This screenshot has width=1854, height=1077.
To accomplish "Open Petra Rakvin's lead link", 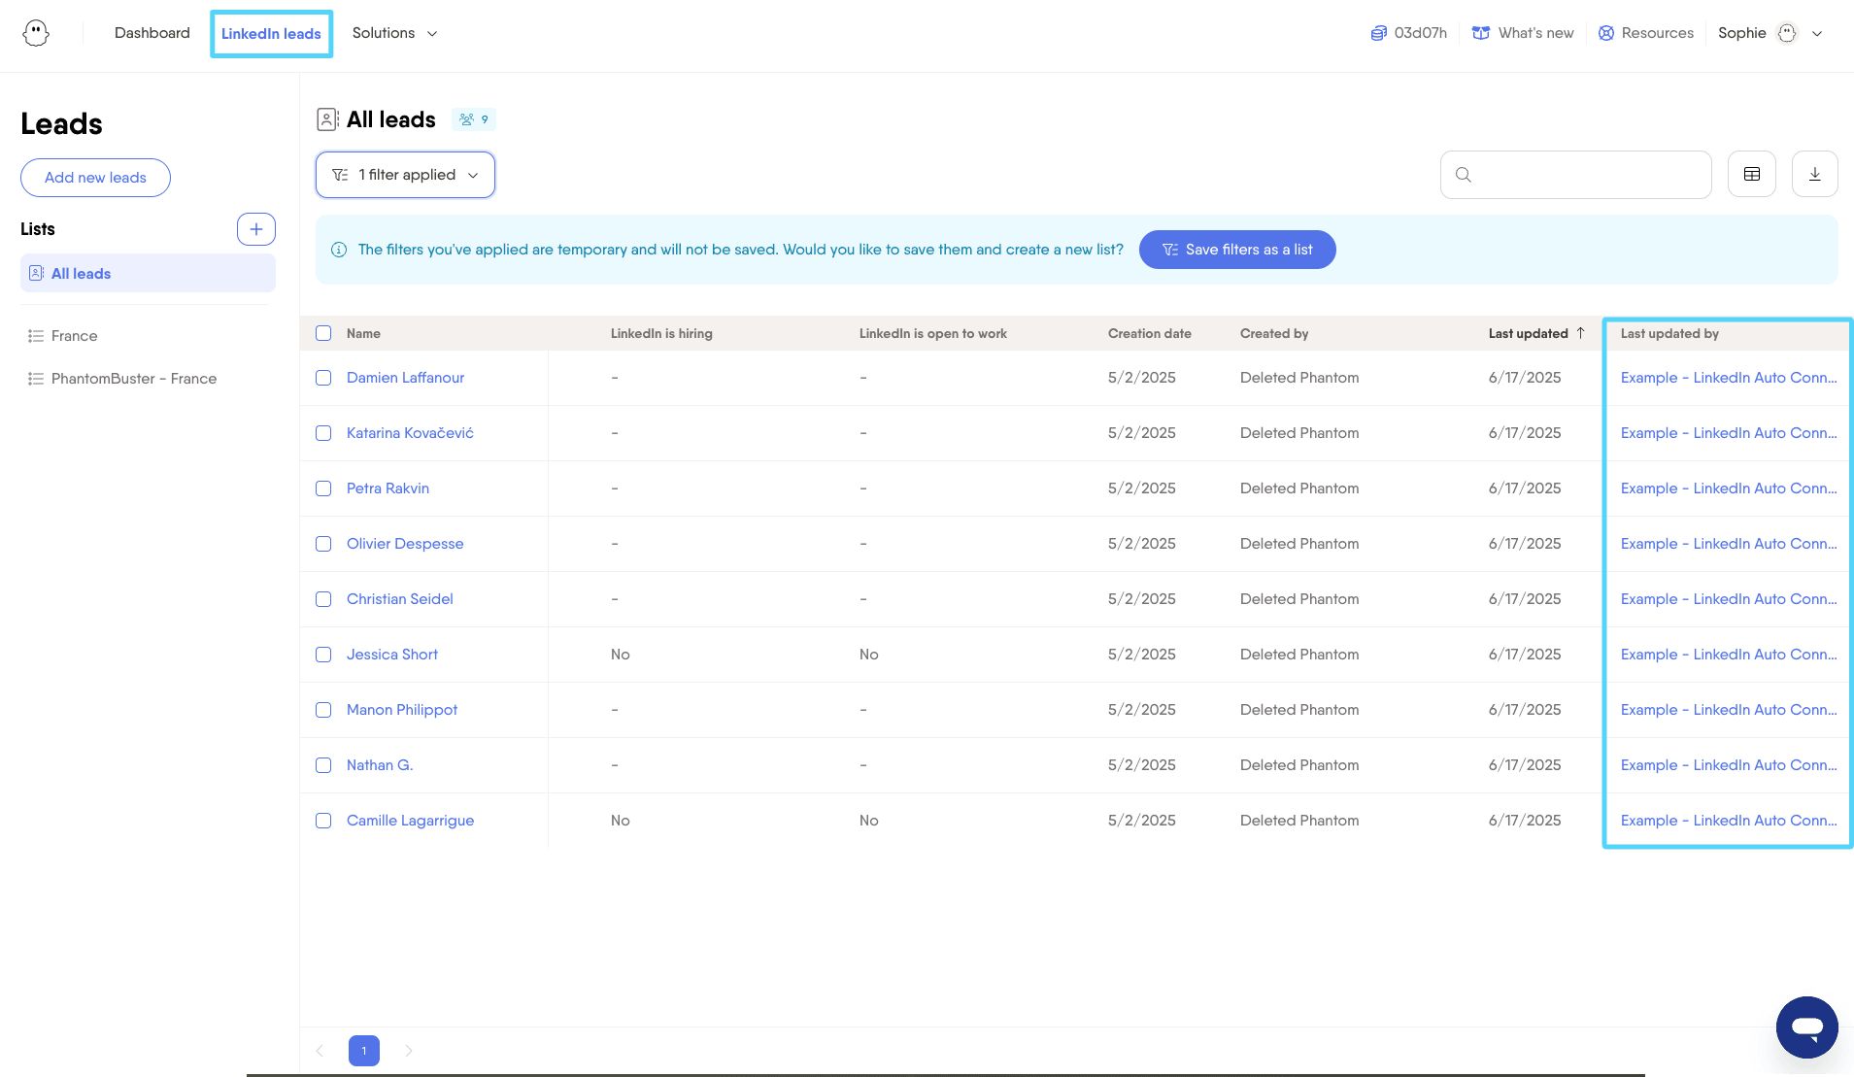I will click(388, 488).
